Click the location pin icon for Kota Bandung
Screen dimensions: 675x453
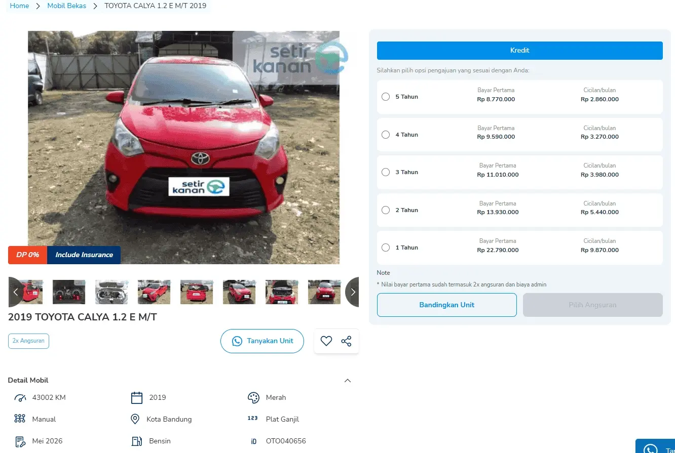pos(135,419)
